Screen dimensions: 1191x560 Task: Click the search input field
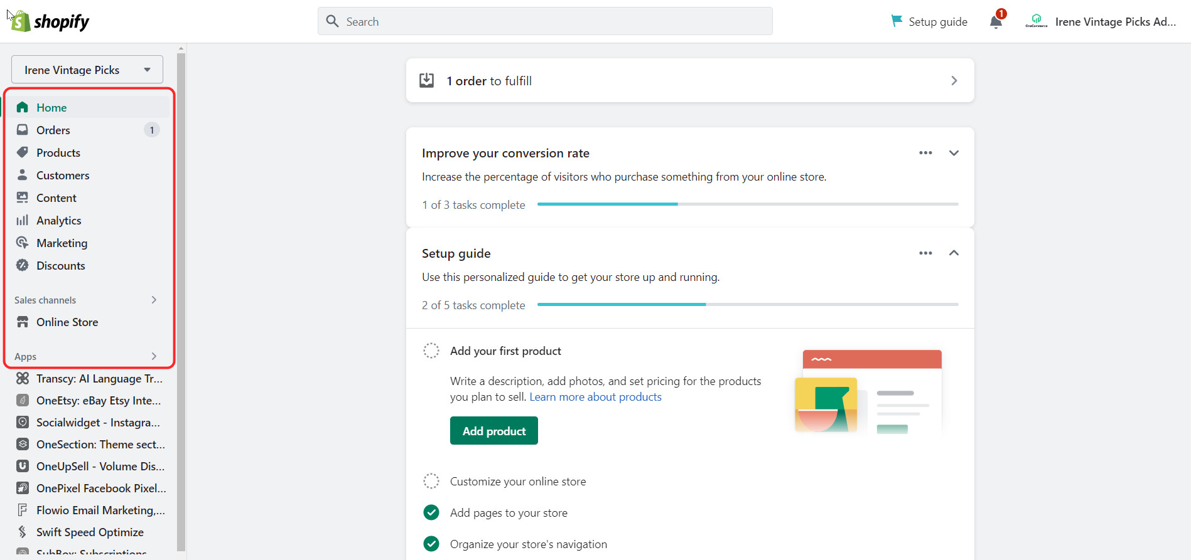545,21
